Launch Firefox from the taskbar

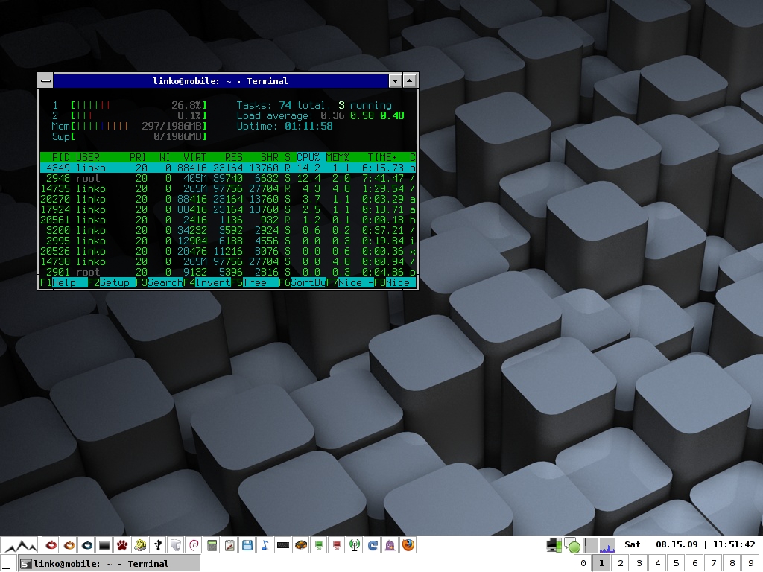tap(408, 545)
